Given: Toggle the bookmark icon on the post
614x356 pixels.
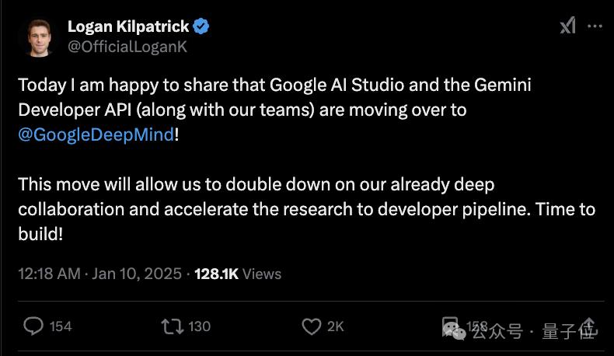Looking at the screenshot, I should (x=451, y=326).
